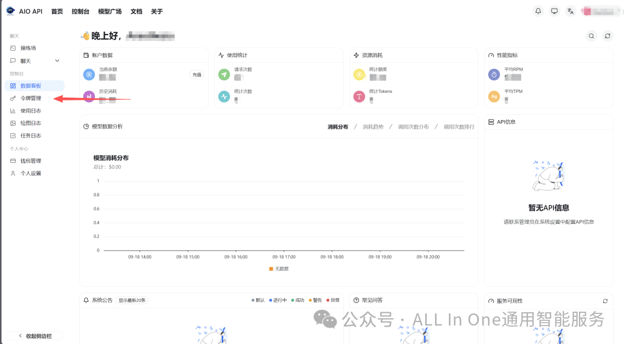This screenshot has height=344, width=624.
Task: Click the 模型消耗分布 chart title
Action: coord(111,158)
